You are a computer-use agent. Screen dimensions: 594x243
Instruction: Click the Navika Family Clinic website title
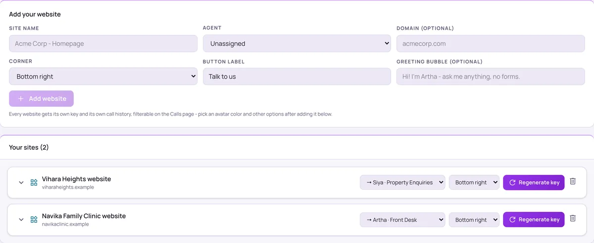point(84,216)
